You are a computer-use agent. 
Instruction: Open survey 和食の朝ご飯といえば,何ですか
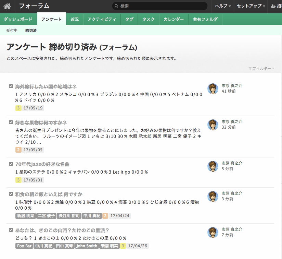coord(49,194)
